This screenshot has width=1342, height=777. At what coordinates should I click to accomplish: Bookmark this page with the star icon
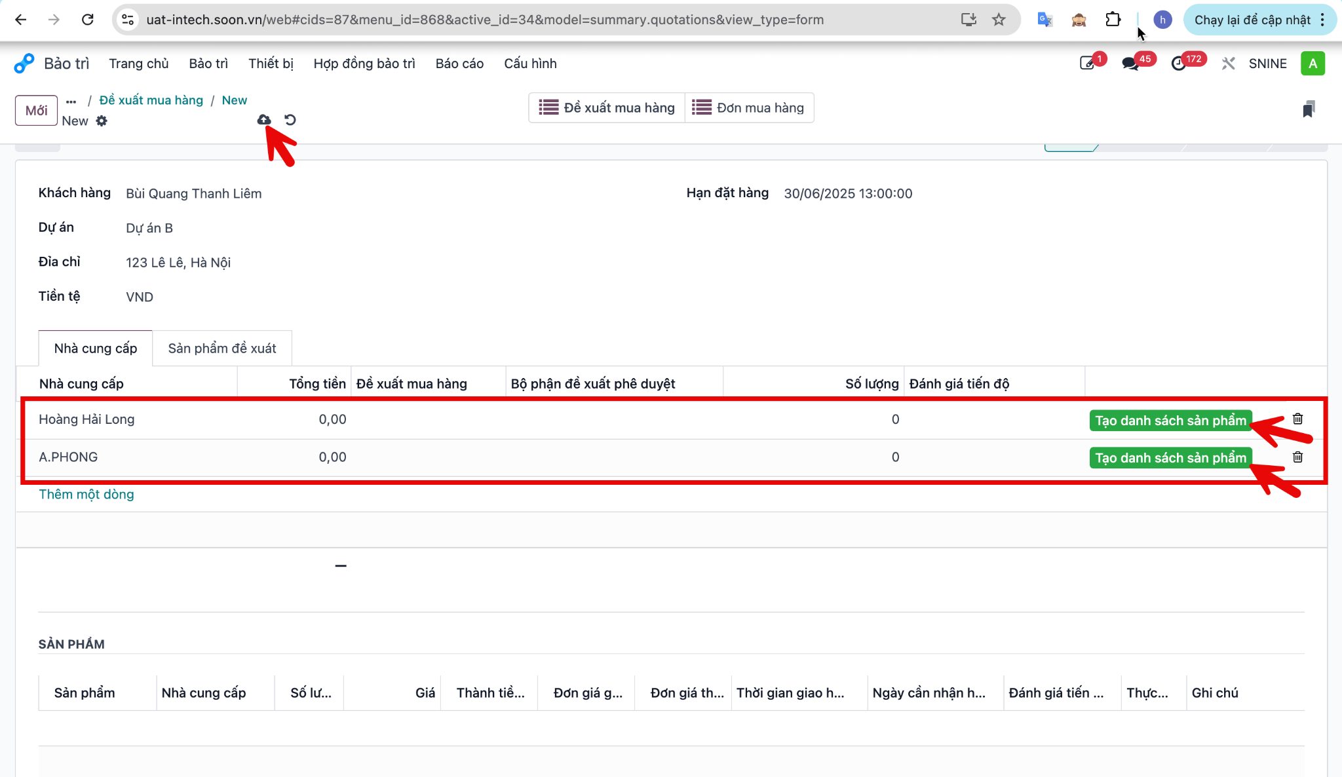coord(999,20)
